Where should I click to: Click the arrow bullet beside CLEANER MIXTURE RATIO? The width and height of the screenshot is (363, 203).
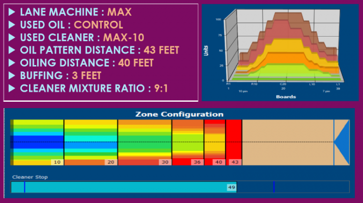tap(12, 88)
